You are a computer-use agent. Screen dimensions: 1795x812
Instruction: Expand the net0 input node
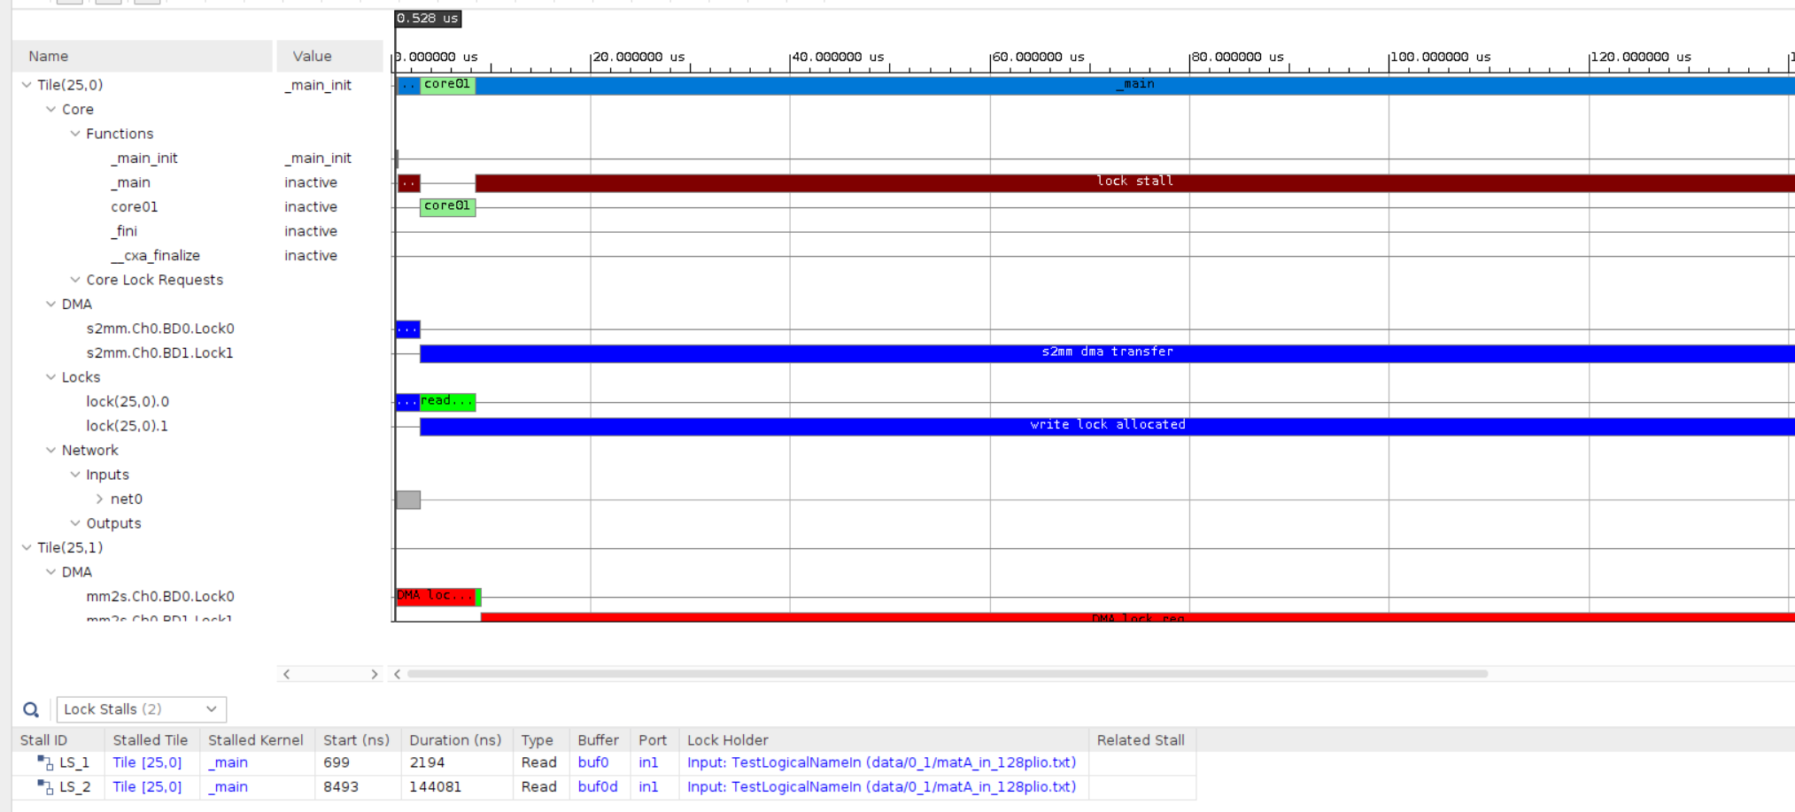pyautogui.click(x=99, y=499)
